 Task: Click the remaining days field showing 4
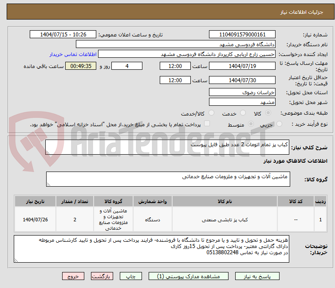[127, 66]
